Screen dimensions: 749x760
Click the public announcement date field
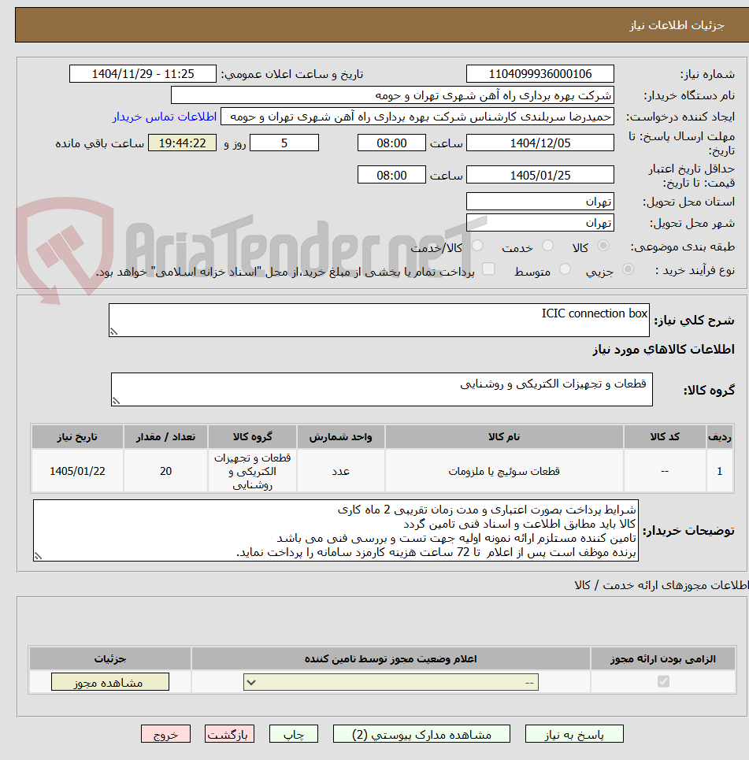pos(143,74)
